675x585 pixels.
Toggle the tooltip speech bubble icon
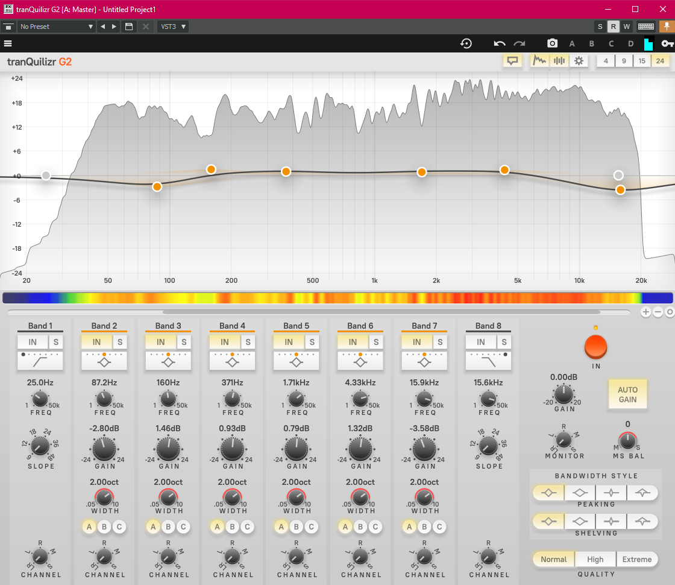click(x=512, y=61)
